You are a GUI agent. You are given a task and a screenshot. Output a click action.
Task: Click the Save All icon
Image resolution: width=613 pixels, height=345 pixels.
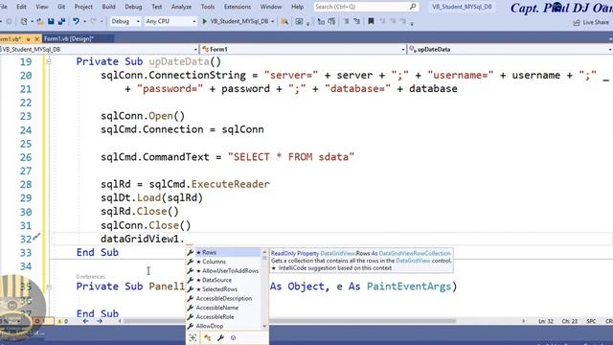pyautogui.click(x=61, y=21)
